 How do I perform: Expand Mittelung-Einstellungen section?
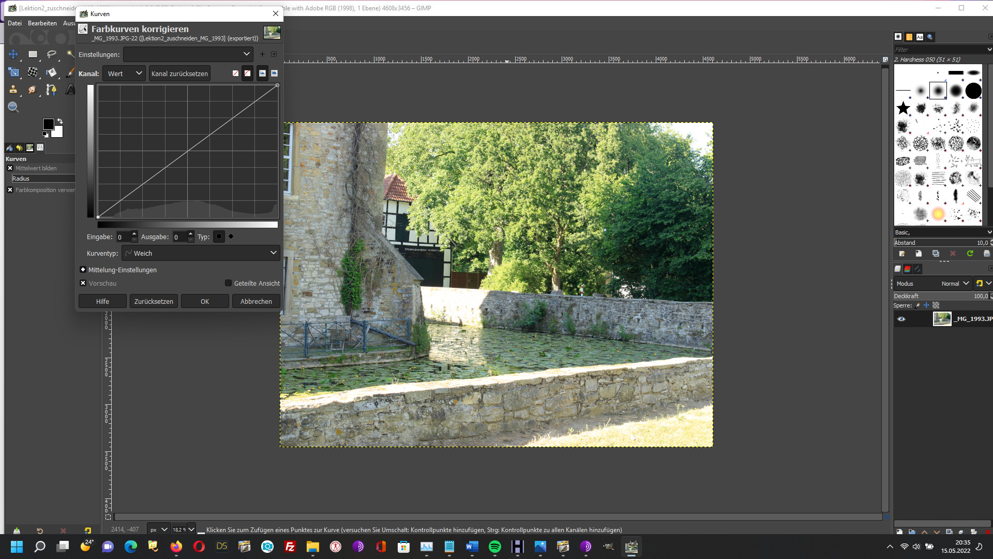coord(83,270)
